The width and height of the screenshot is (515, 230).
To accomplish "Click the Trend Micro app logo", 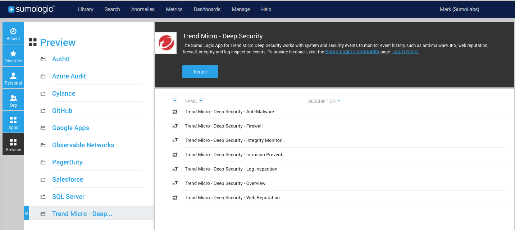I will [166, 43].
